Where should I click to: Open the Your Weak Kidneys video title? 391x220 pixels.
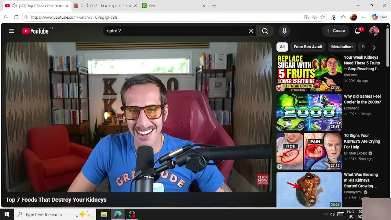[x=362, y=63]
